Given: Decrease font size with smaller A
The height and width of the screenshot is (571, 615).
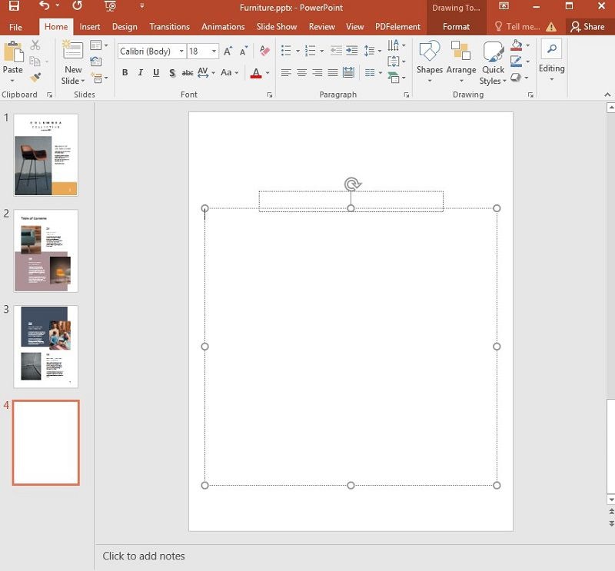Looking at the screenshot, I should click(244, 51).
